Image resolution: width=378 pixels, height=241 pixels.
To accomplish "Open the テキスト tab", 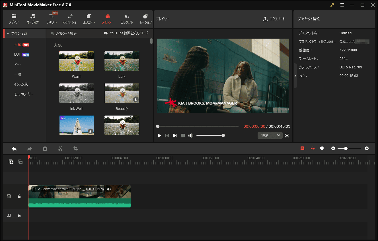I will [x=52, y=19].
